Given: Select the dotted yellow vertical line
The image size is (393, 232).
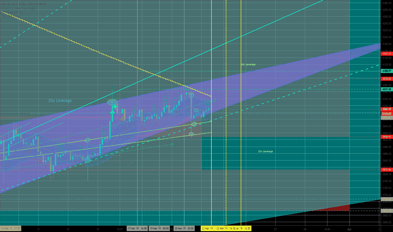Looking at the screenshot, I should (x=226, y=113).
